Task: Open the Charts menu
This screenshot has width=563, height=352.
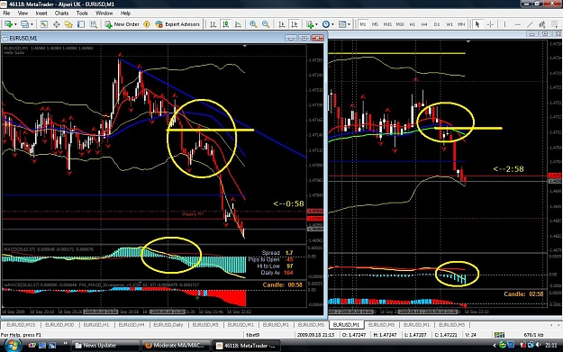Action: [x=61, y=14]
